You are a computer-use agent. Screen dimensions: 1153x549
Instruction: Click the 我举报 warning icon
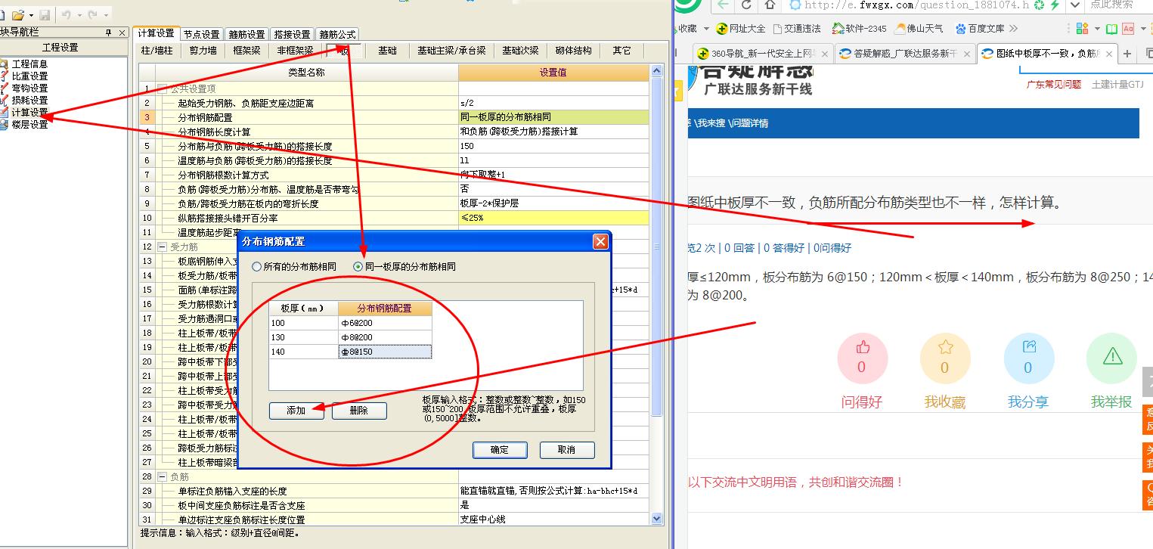pyautogui.click(x=1112, y=355)
